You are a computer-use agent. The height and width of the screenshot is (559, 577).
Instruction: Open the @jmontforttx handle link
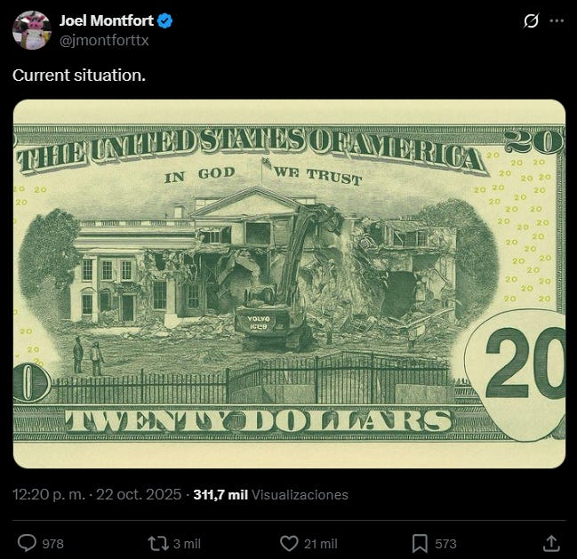[x=104, y=40]
